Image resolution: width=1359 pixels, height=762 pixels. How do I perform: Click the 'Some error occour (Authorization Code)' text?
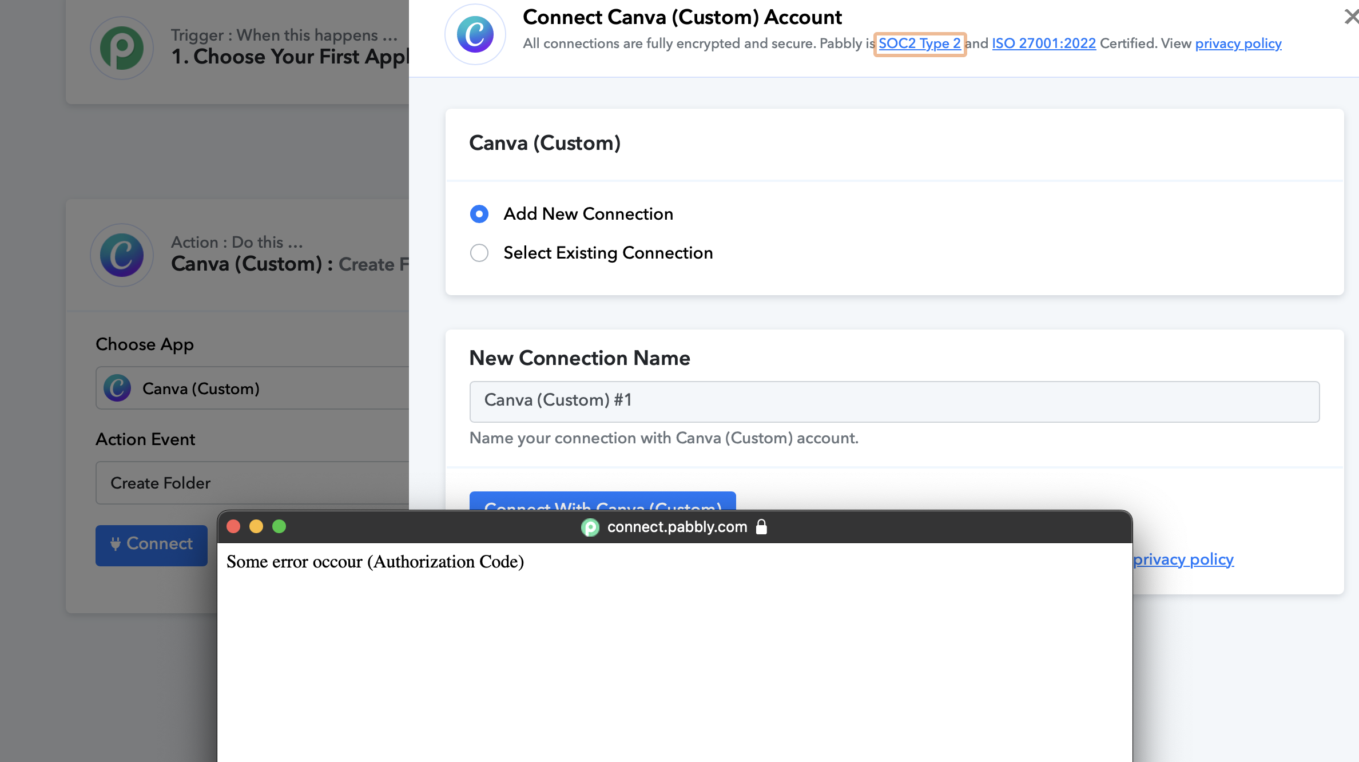[x=375, y=562]
